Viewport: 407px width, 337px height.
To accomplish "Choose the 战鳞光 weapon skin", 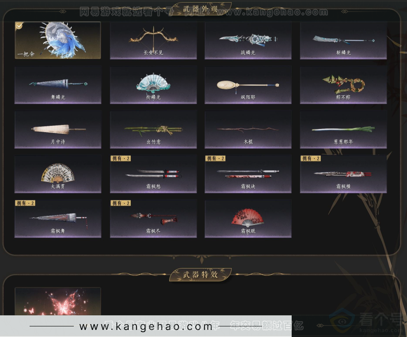I will click(x=248, y=41).
